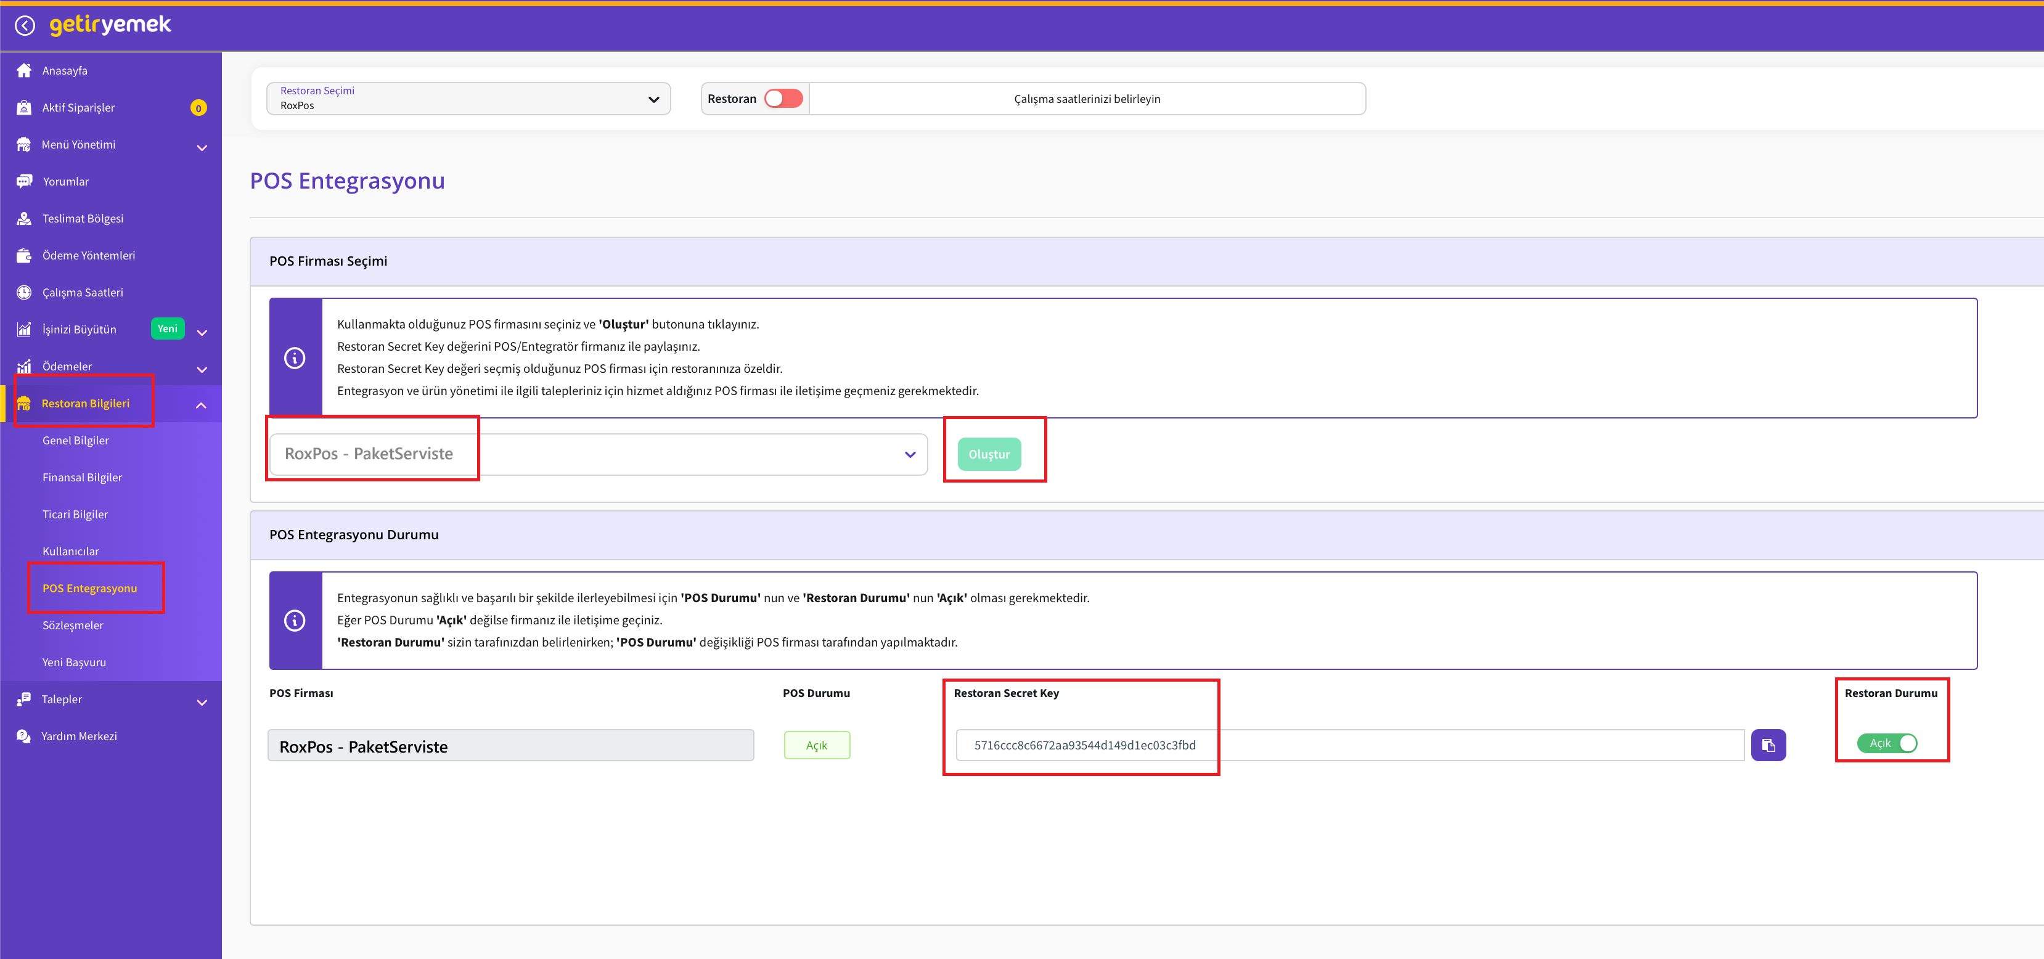
Task: Click the Yardım Merkezi help icon
Action: click(24, 736)
